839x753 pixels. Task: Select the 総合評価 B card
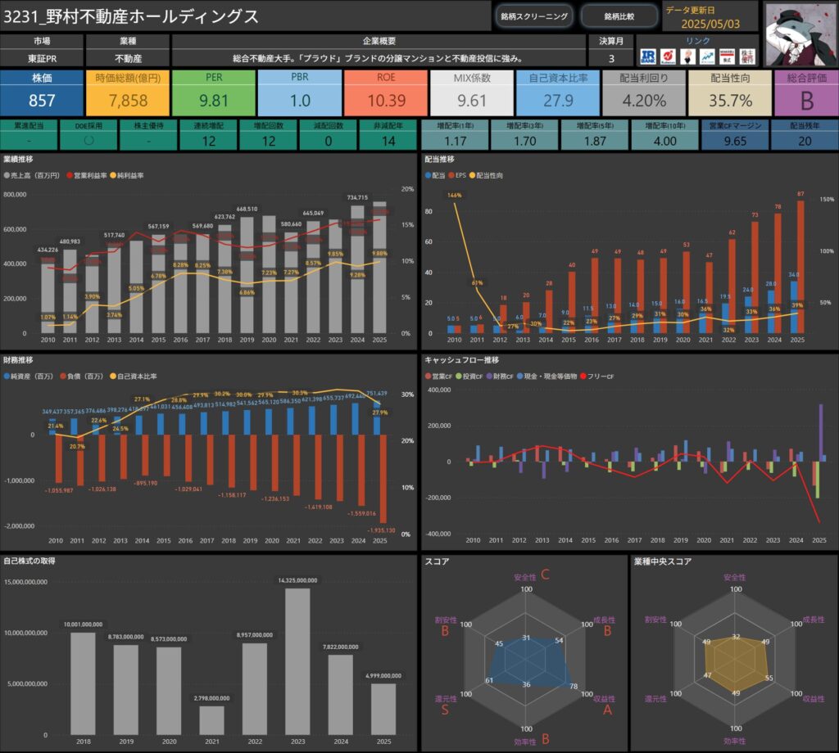point(807,93)
